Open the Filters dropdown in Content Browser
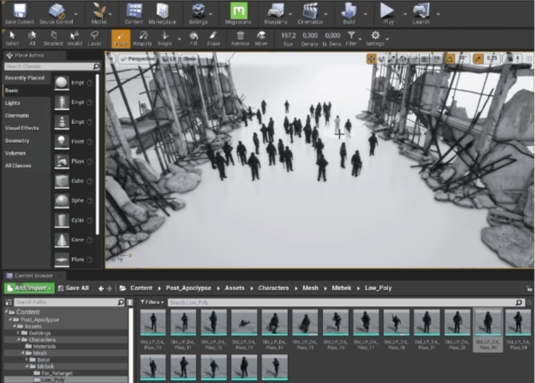Image resolution: width=535 pixels, height=383 pixels. click(x=152, y=302)
